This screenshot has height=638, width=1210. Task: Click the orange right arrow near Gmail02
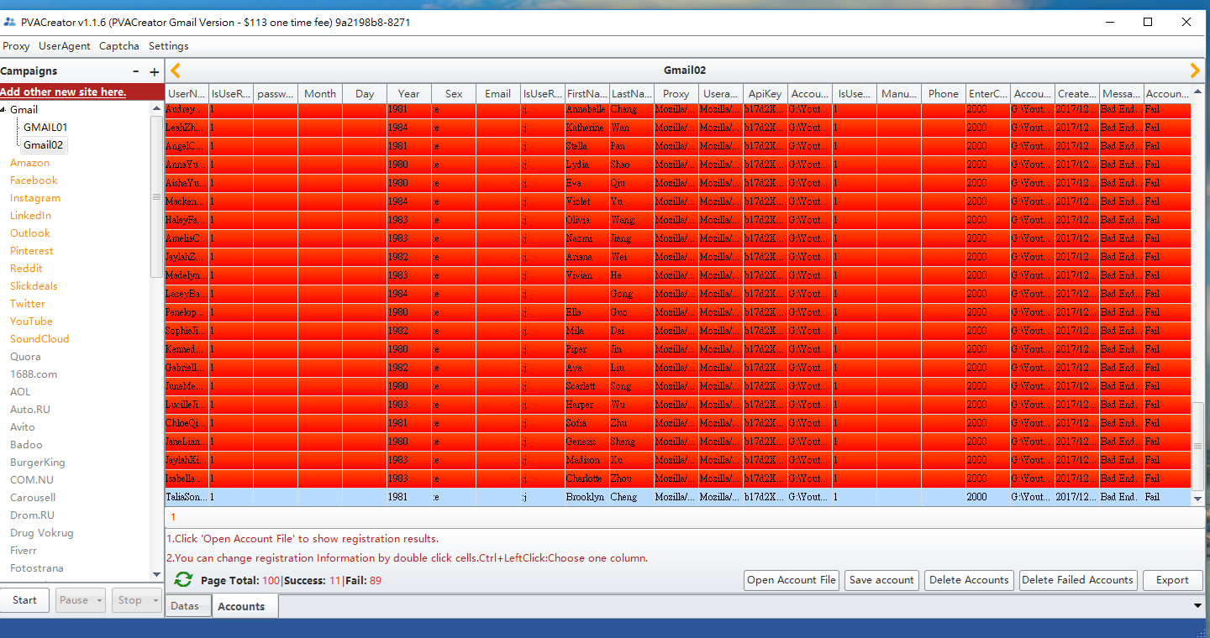[1195, 71]
